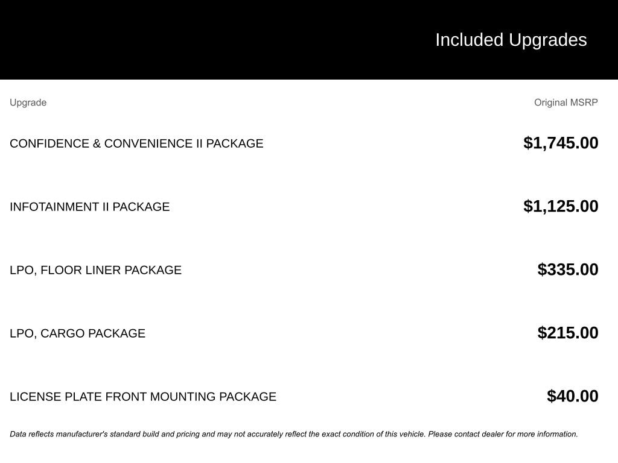Click the Original MSRP column header

[565, 102]
